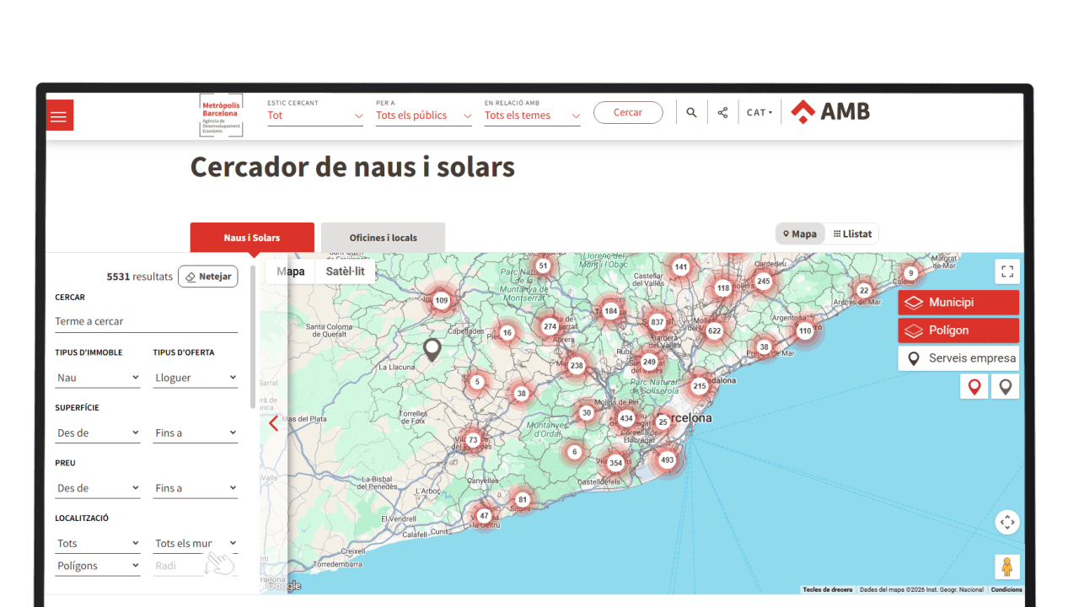The width and height of the screenshot is (1079, 607).
Task: Expand the Lloguer offer type dropdown
Action: (x=196, y=379)
